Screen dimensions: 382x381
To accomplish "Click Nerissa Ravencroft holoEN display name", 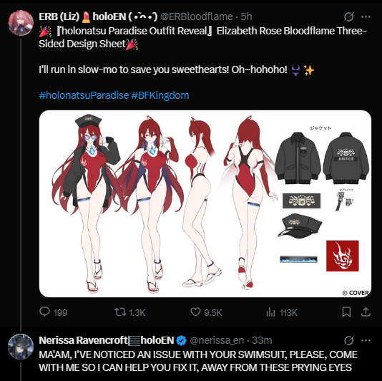I will [107, 340].
